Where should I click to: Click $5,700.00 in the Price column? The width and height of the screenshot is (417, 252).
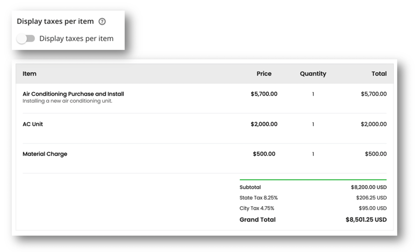pyautogui.click(x=264, y=94)
